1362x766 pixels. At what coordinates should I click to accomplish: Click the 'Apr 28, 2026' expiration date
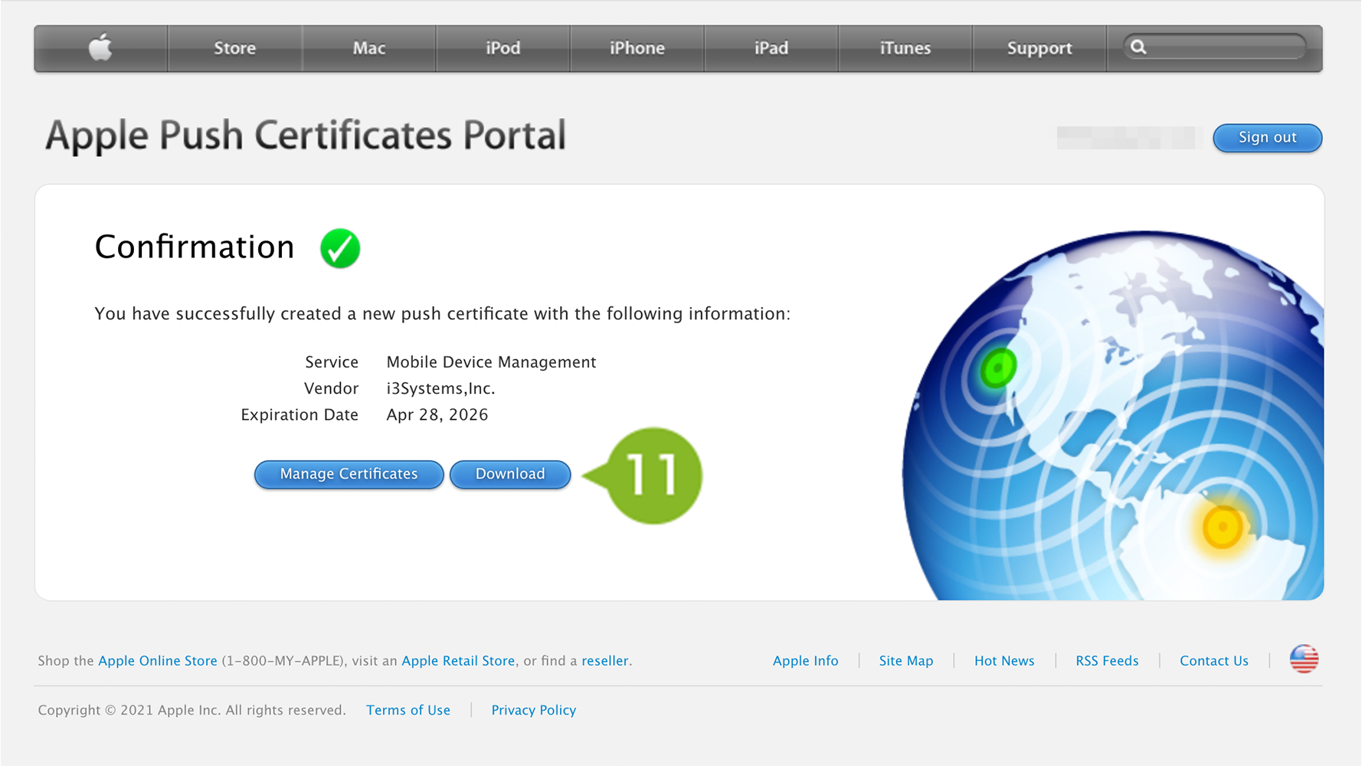437,414
